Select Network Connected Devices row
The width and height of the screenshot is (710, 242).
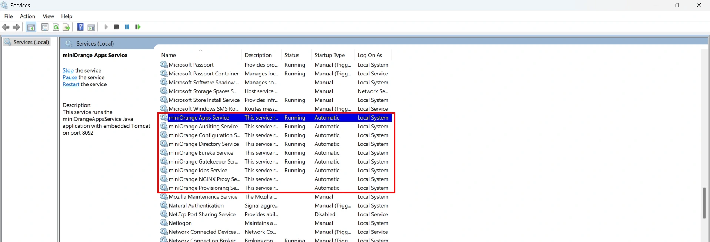(276, 232)
